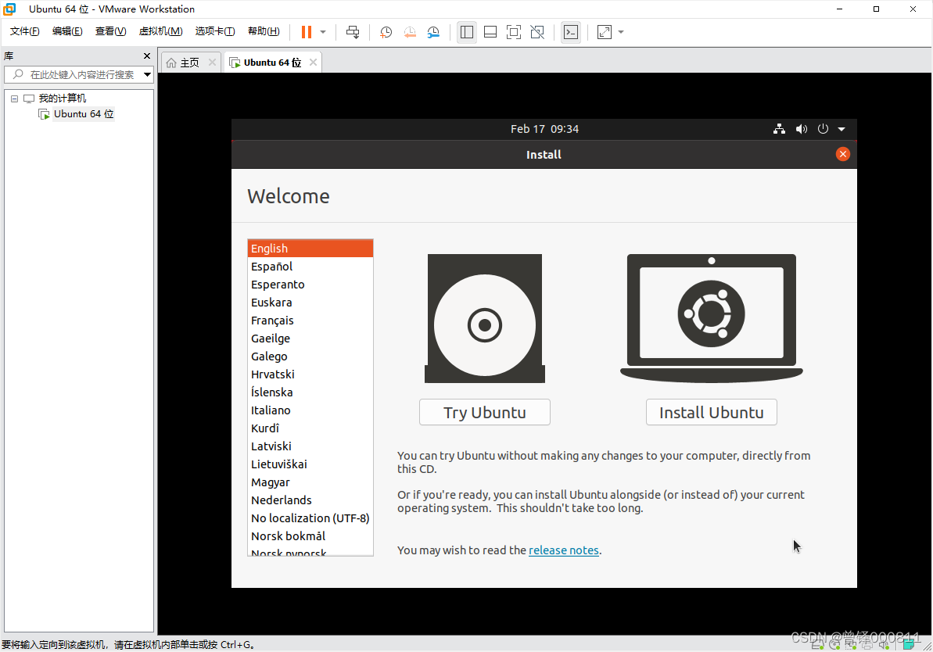Select Français in the language list

(310, 321)
